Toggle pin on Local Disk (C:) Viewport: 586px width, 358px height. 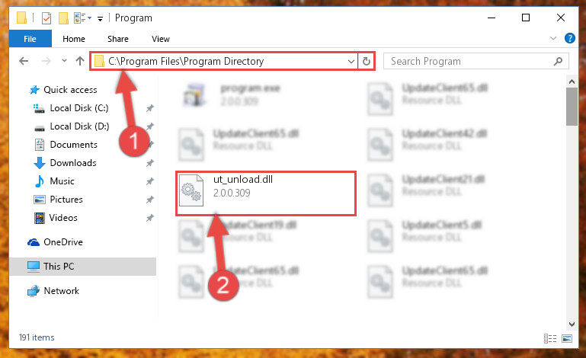click(x=150, y=108)
